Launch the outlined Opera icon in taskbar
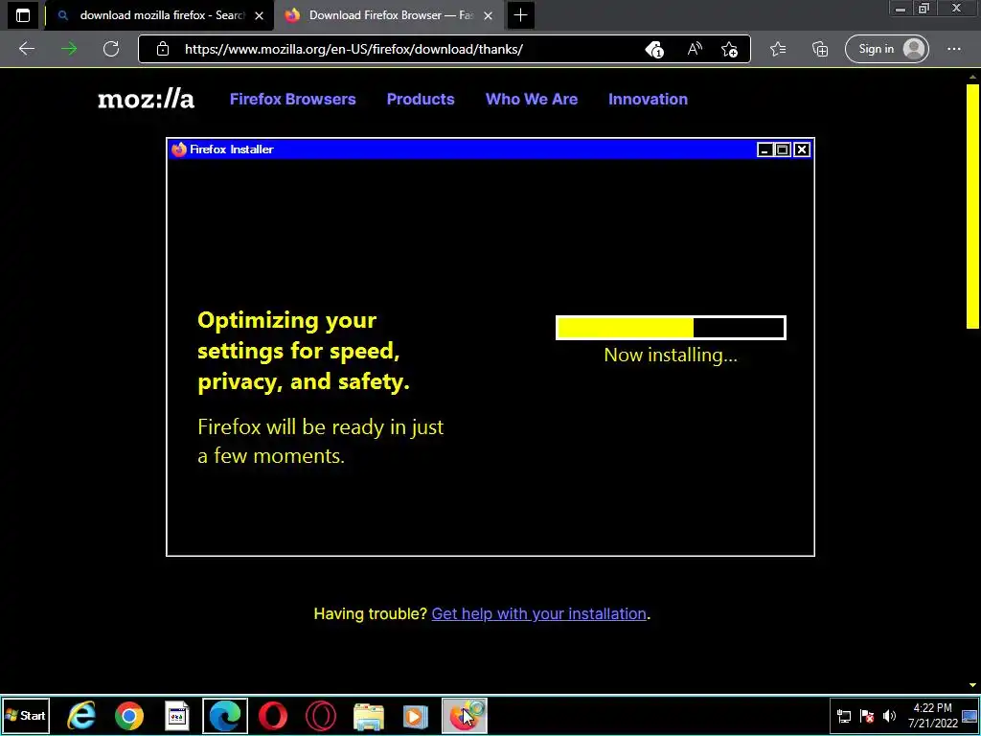The width and height of the screenshot is (981, 736). (321, 716)
